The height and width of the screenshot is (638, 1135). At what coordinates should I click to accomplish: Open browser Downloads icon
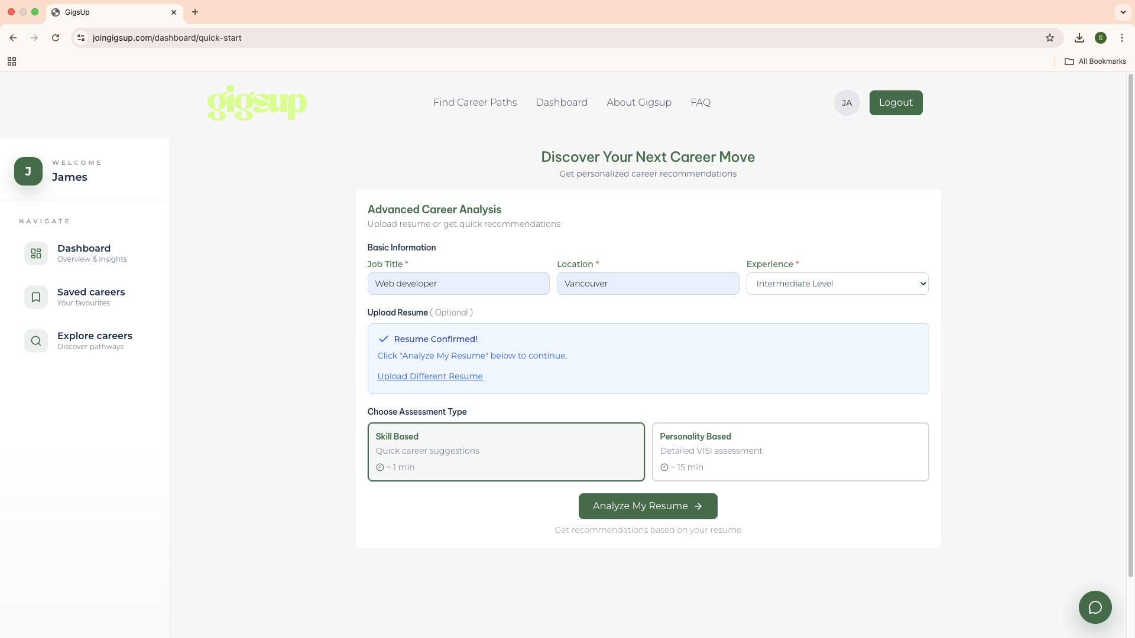pos(1079,37)
